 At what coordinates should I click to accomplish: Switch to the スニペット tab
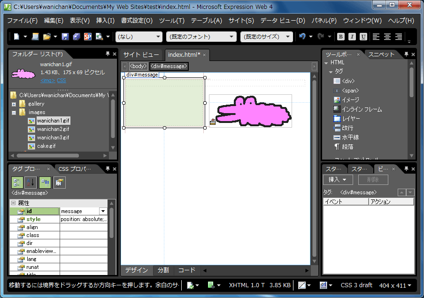[381, 55]
